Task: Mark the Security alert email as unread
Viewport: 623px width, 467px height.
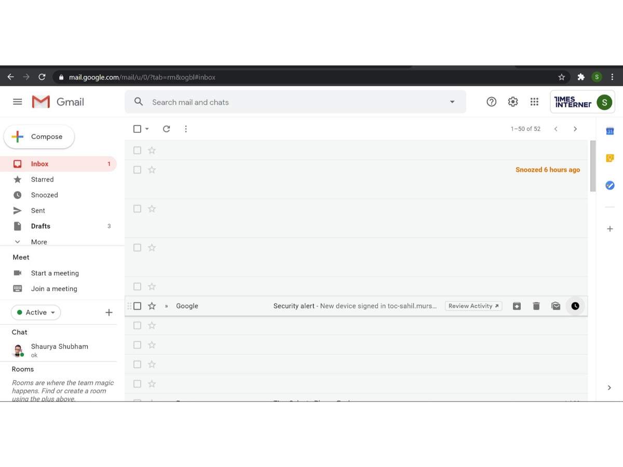Action: pyautogui.click(x=556, y=306)
